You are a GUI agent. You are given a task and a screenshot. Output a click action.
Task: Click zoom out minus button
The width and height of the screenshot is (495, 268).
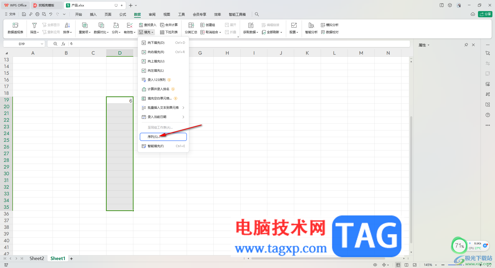point(443,265)
